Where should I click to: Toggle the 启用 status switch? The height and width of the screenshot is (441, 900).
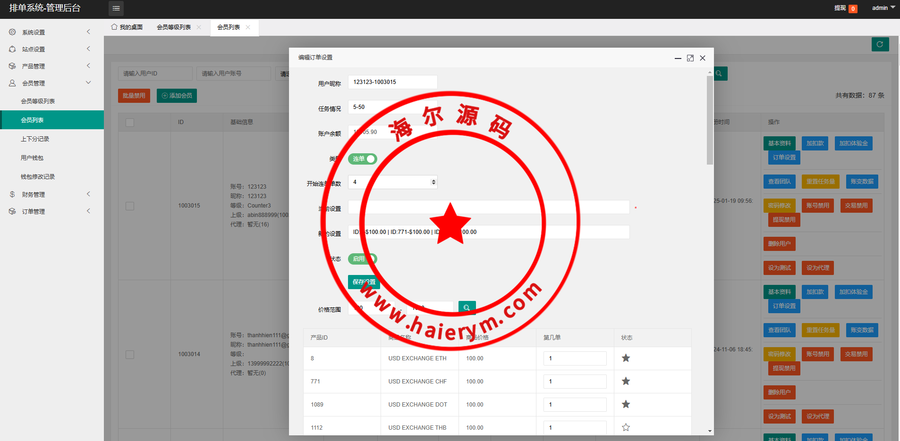(363, 259)
